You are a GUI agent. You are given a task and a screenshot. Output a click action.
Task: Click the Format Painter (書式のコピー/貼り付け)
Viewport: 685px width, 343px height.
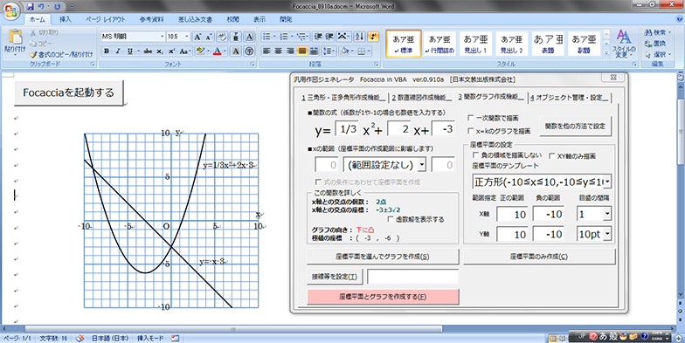pyautogui.click(x=61, y=54)
